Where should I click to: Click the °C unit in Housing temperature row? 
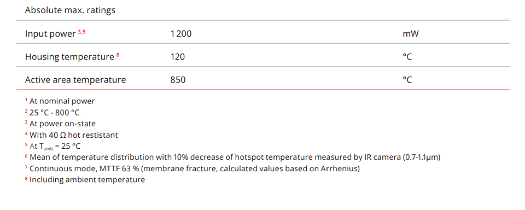click(x=407, y=57)
